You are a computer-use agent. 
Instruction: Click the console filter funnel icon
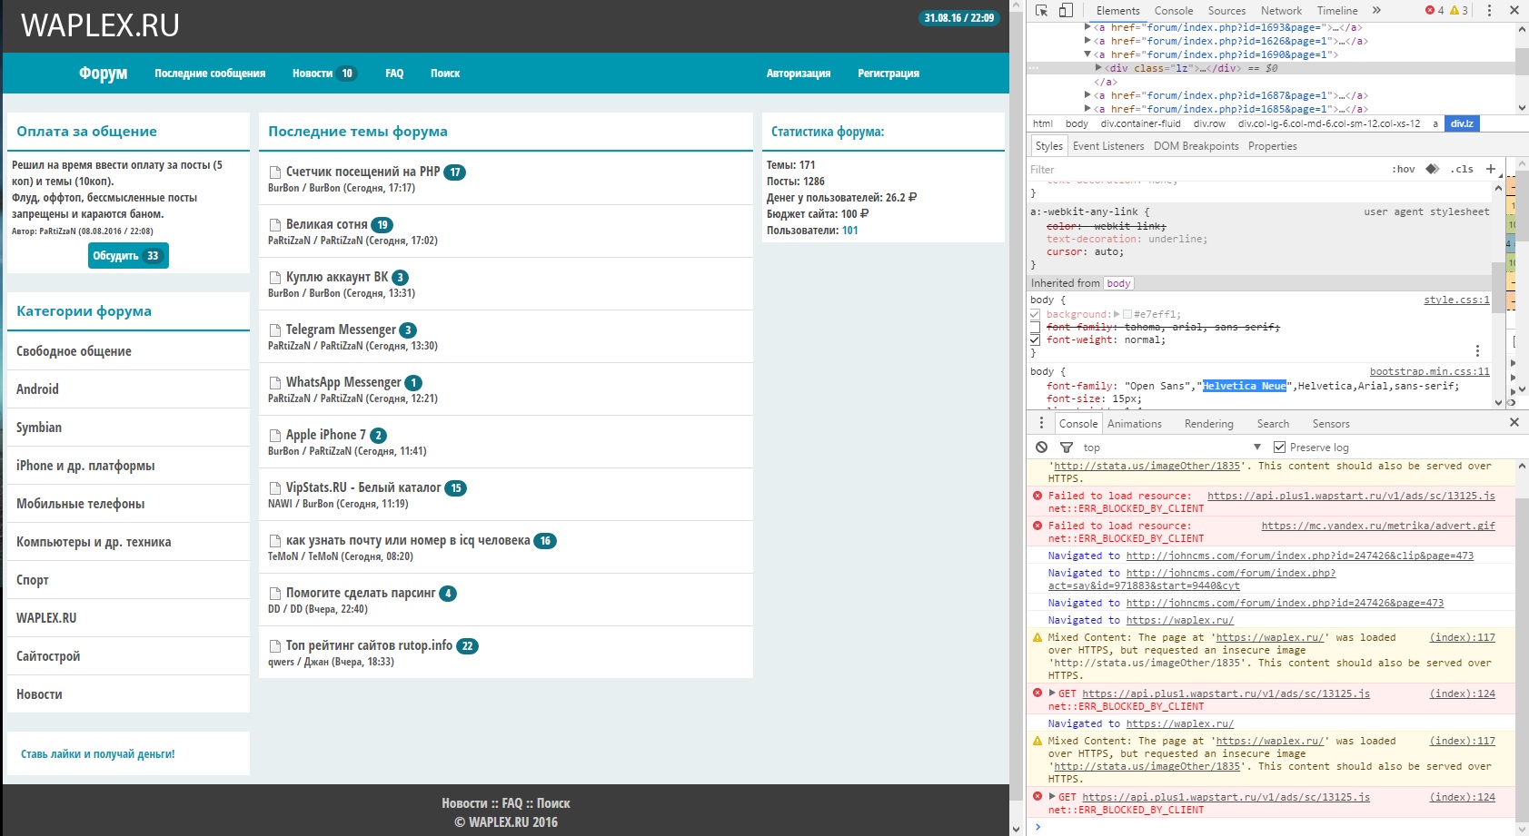click(x=1067, y=448)
